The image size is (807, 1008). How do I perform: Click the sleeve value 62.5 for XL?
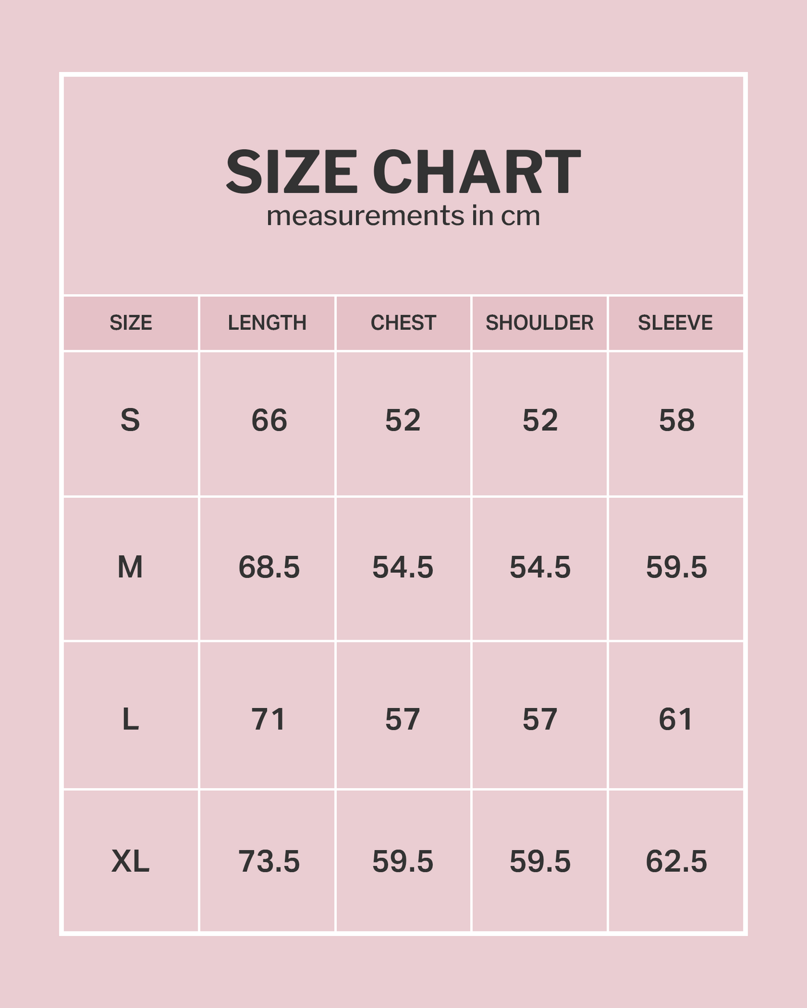(x=676, y=861)
